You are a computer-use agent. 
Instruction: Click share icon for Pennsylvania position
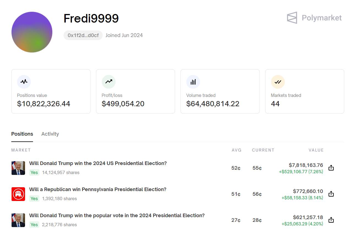[331, 194]
